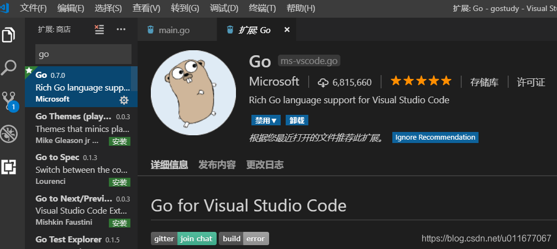
Task: Open the Search view in activity bar
Action: point(9,67)
